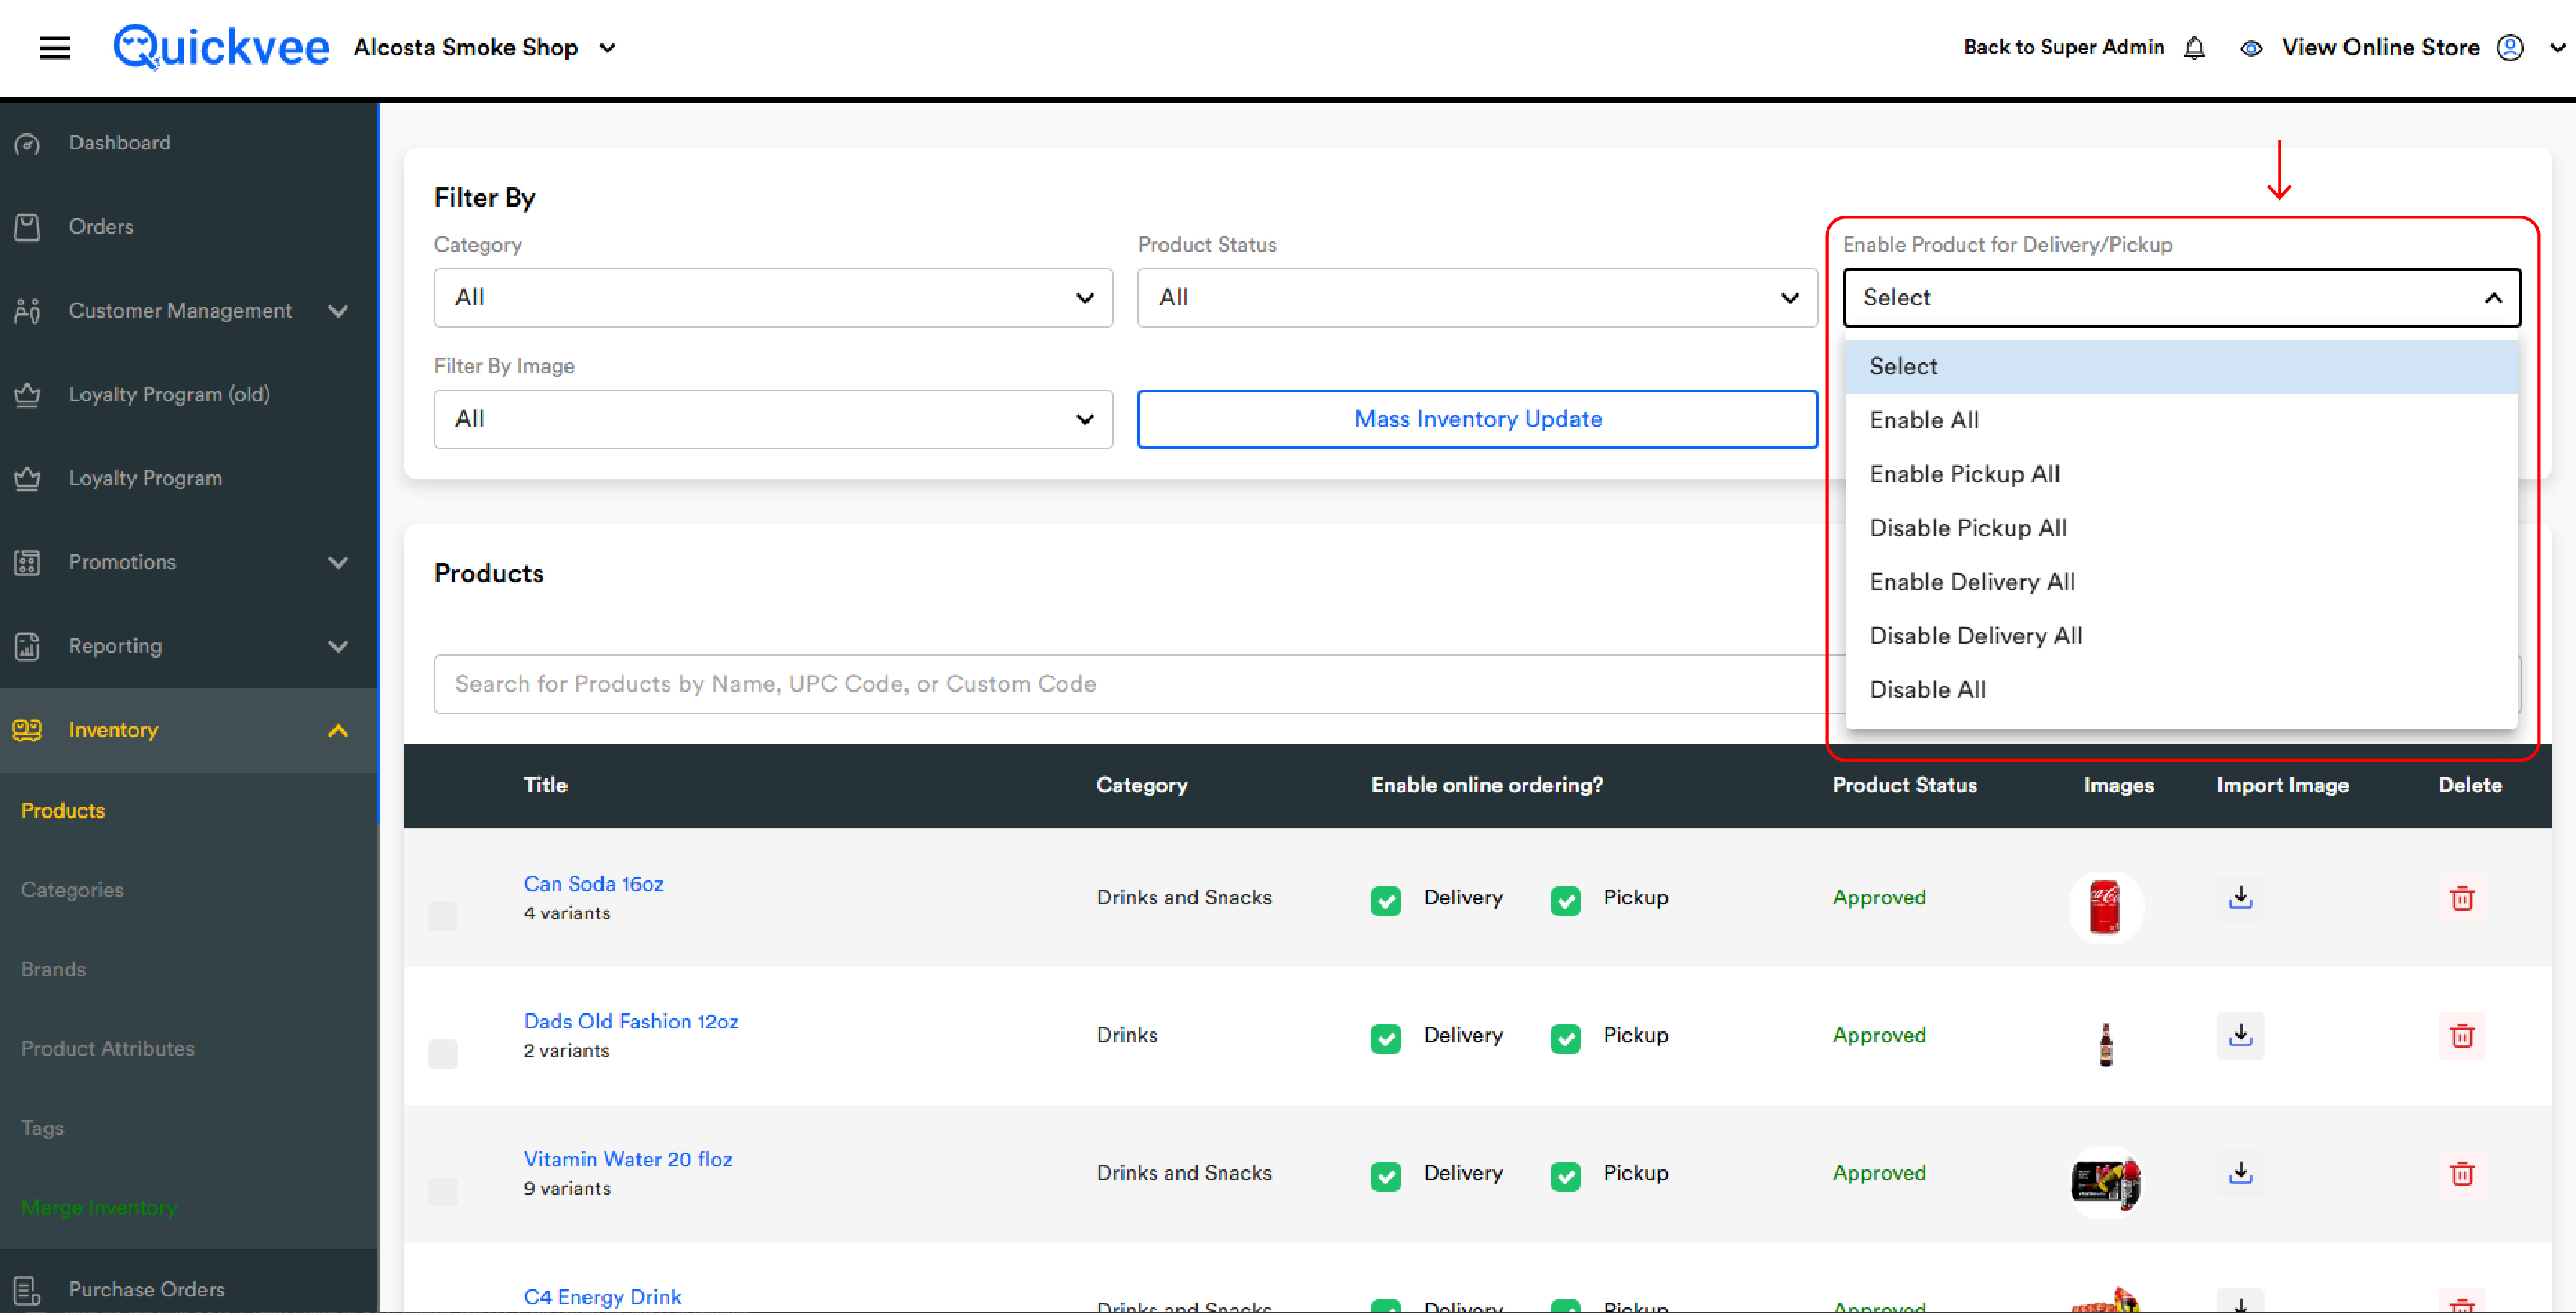2576x1313 pixels.
Task: Click the Mass Inventory Update button
Action: [1477, 419]
